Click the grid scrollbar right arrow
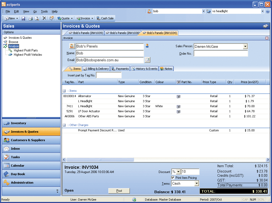The width and height of the screenshot is (272, 203). (268, 160)
